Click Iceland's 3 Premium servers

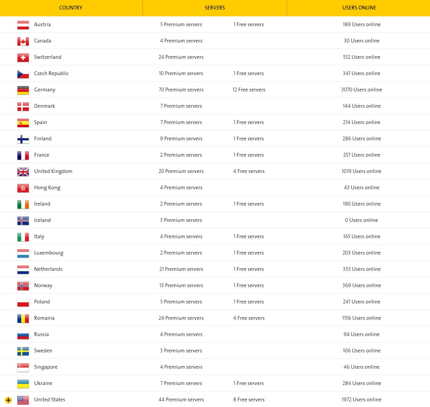181,220
